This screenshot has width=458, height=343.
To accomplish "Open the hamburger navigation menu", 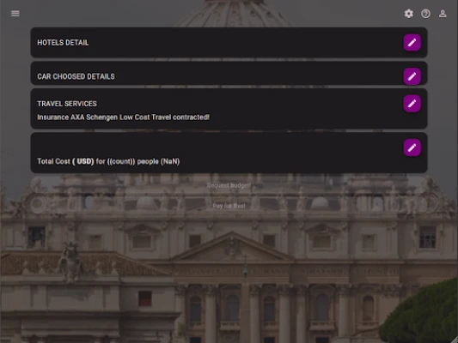I will coord(15,14).
